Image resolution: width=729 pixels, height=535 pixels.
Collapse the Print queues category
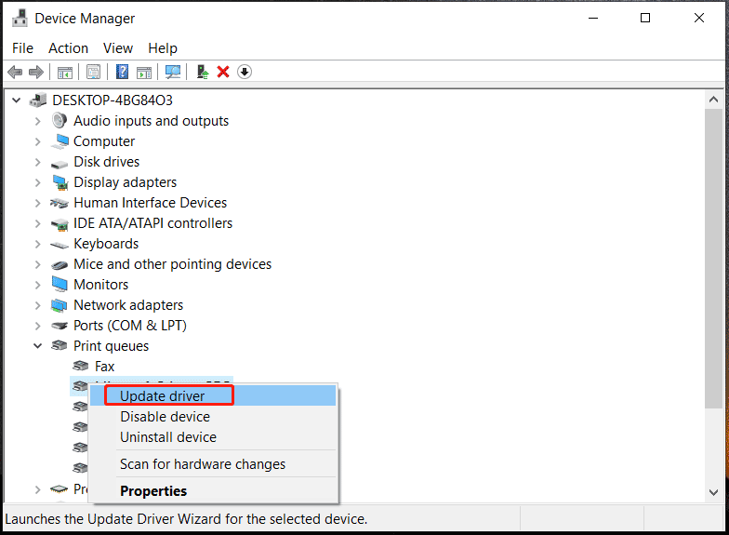click(x=37, y=346)
